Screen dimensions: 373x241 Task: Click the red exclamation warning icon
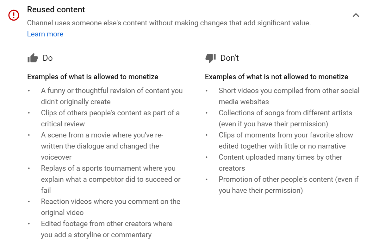click(14, 15)
